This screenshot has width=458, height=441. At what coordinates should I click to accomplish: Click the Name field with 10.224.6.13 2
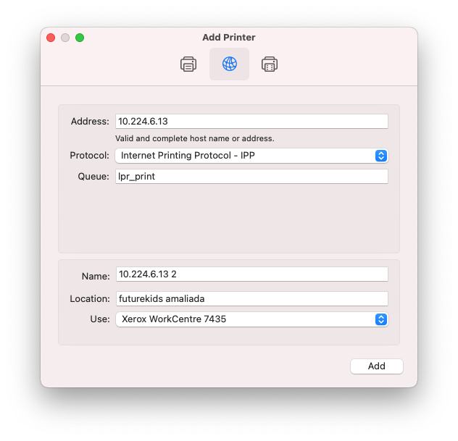pos(251,274)
